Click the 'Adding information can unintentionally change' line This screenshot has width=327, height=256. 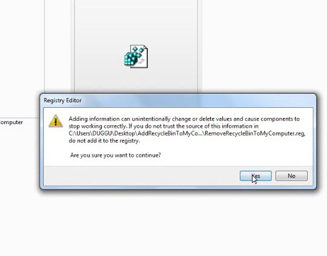(184, 119)
